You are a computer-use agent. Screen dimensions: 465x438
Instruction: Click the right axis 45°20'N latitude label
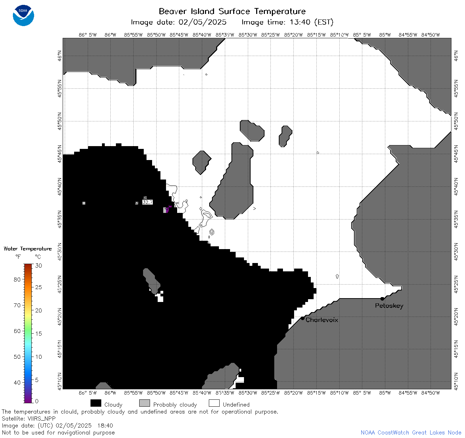pyautogui.click(x=456, y=317)
